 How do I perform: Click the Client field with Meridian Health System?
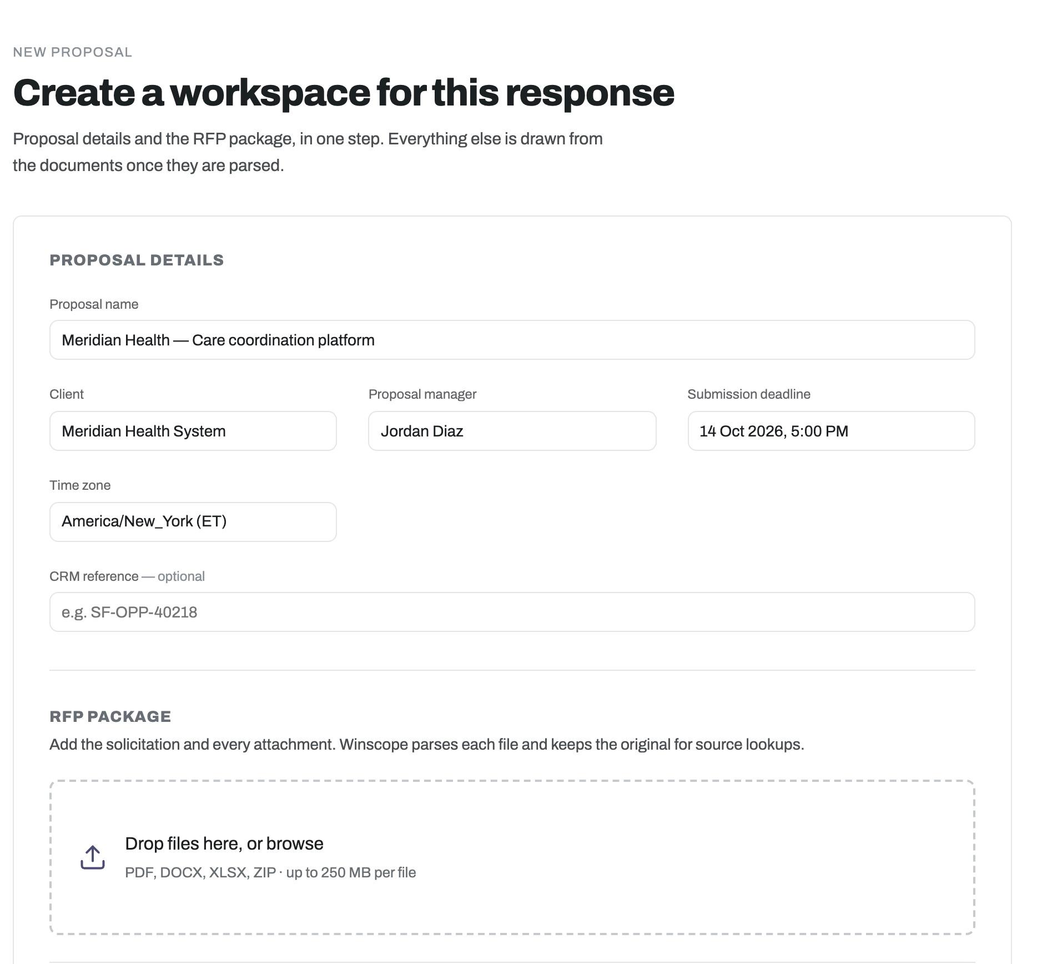click(x=193, y=431)
